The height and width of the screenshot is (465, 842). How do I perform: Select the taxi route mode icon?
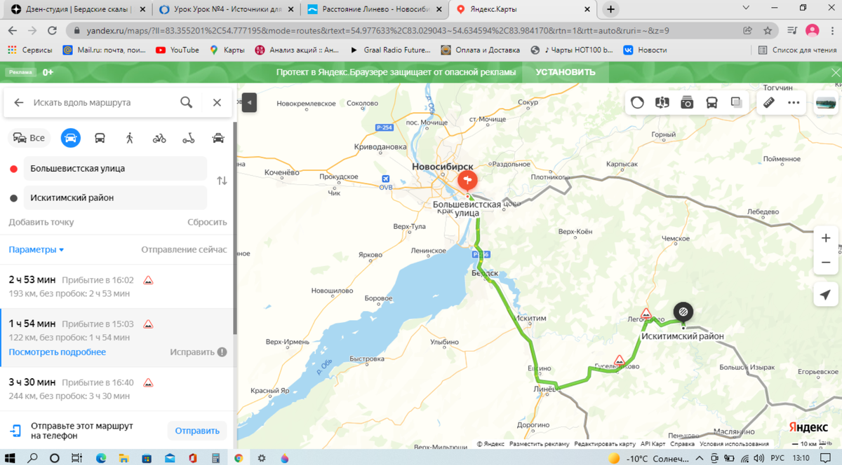[x=218, y=138]
